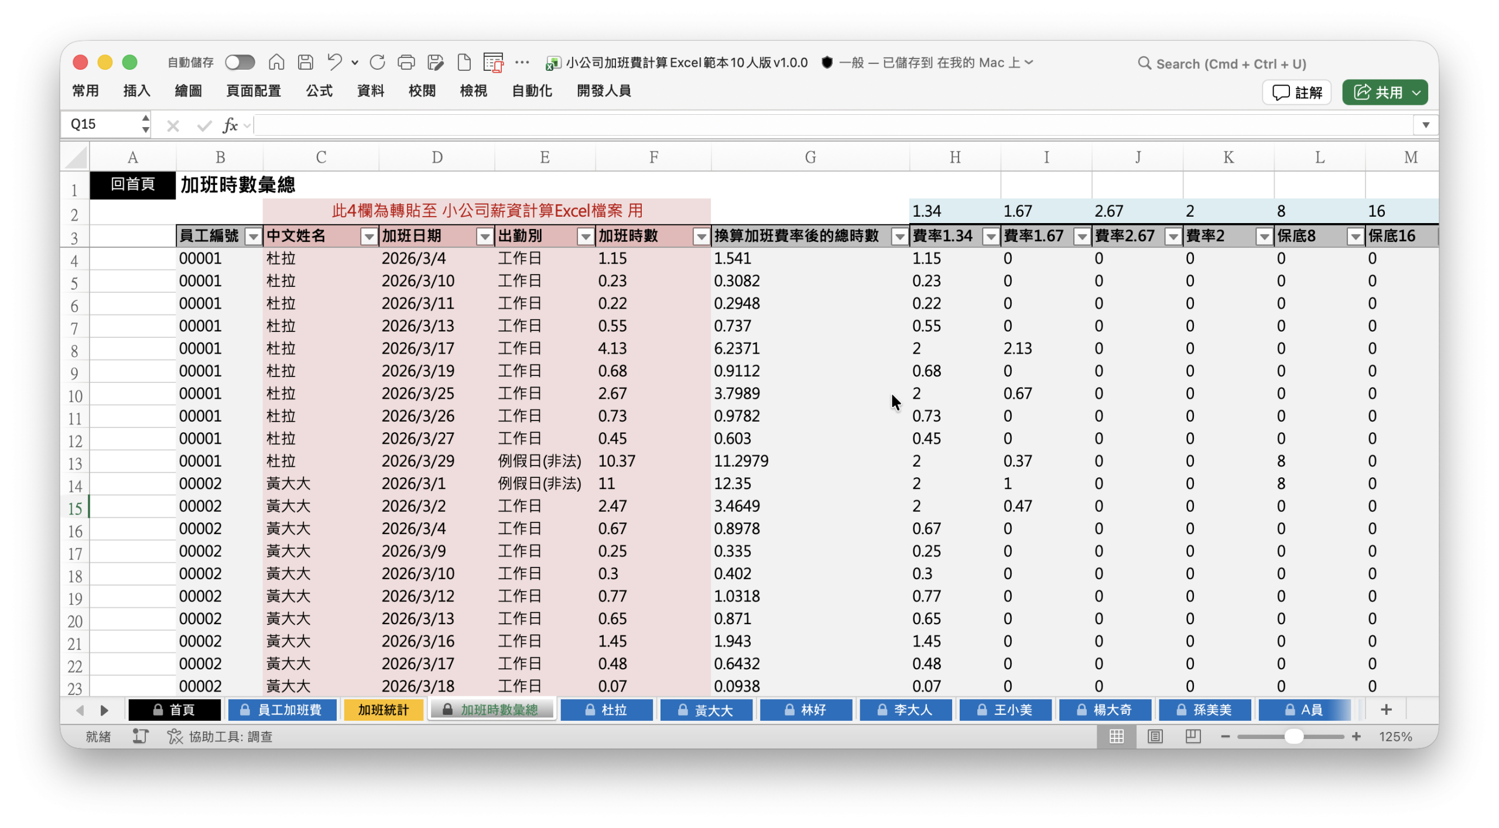Expand the formula bar with right arrow
Viewport: 1499px width, 828px height.
coord(1425,125)
